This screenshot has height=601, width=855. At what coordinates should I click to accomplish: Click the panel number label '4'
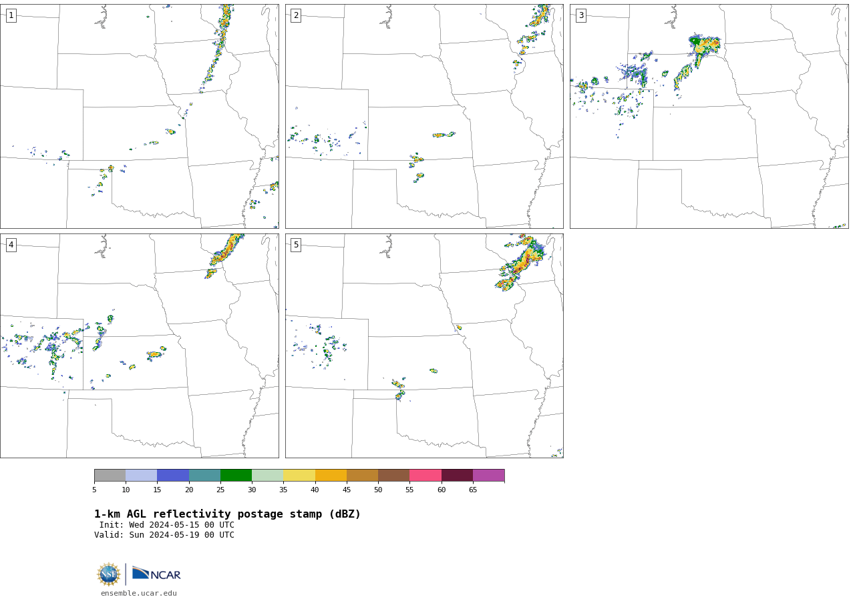pyautogui.click(x=11, y=245)
